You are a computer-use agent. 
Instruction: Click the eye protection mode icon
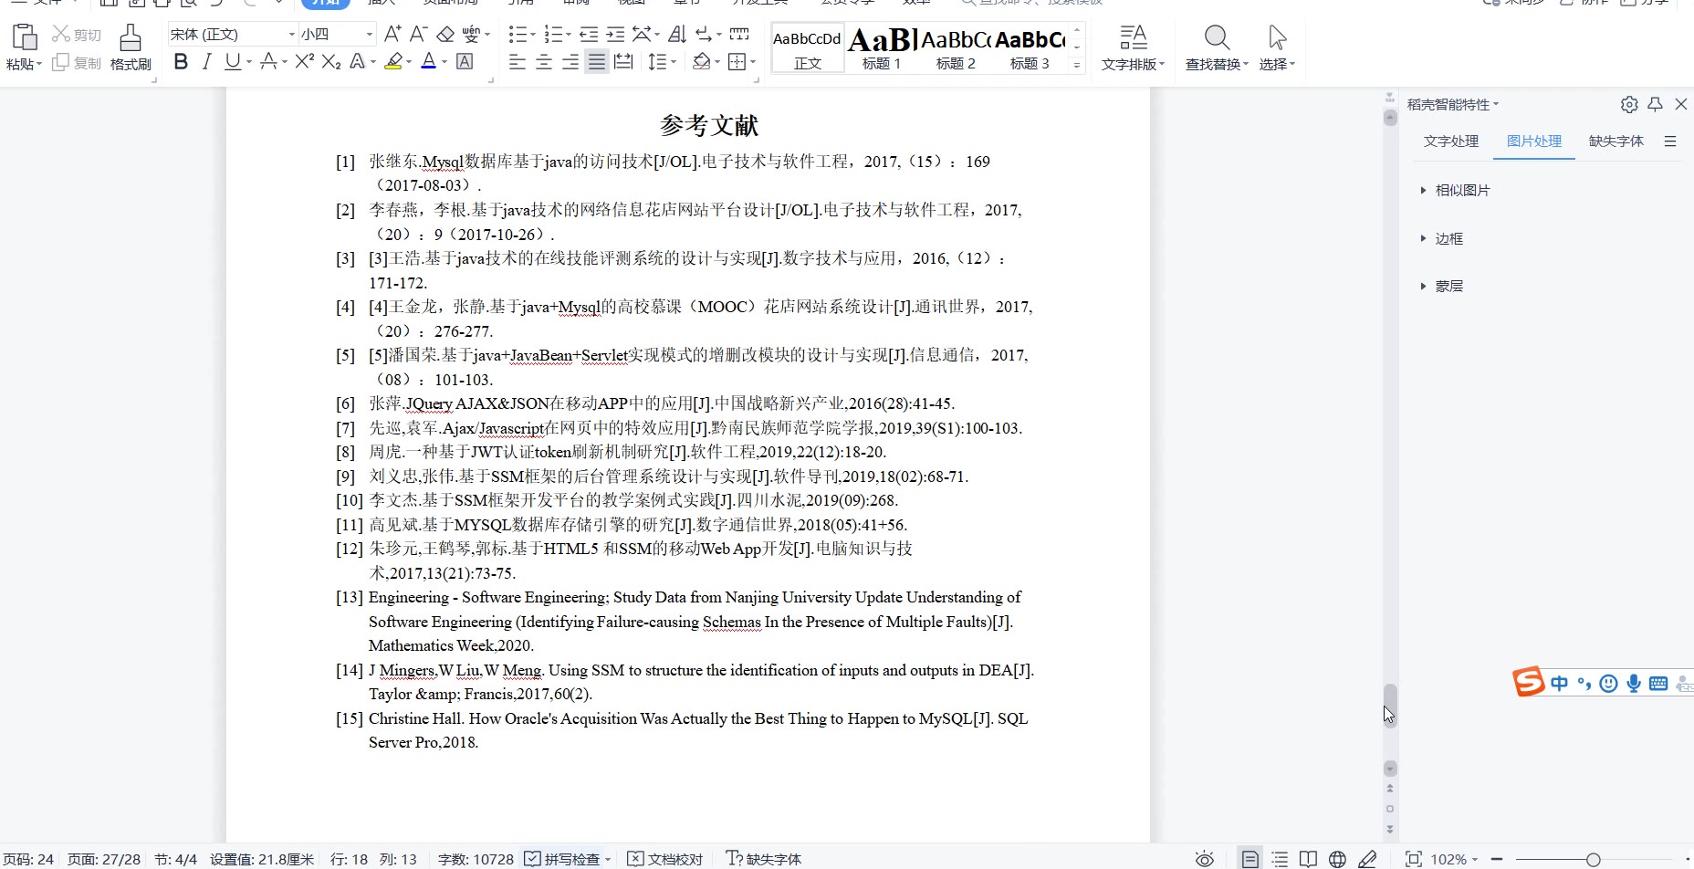(1205, 859)
